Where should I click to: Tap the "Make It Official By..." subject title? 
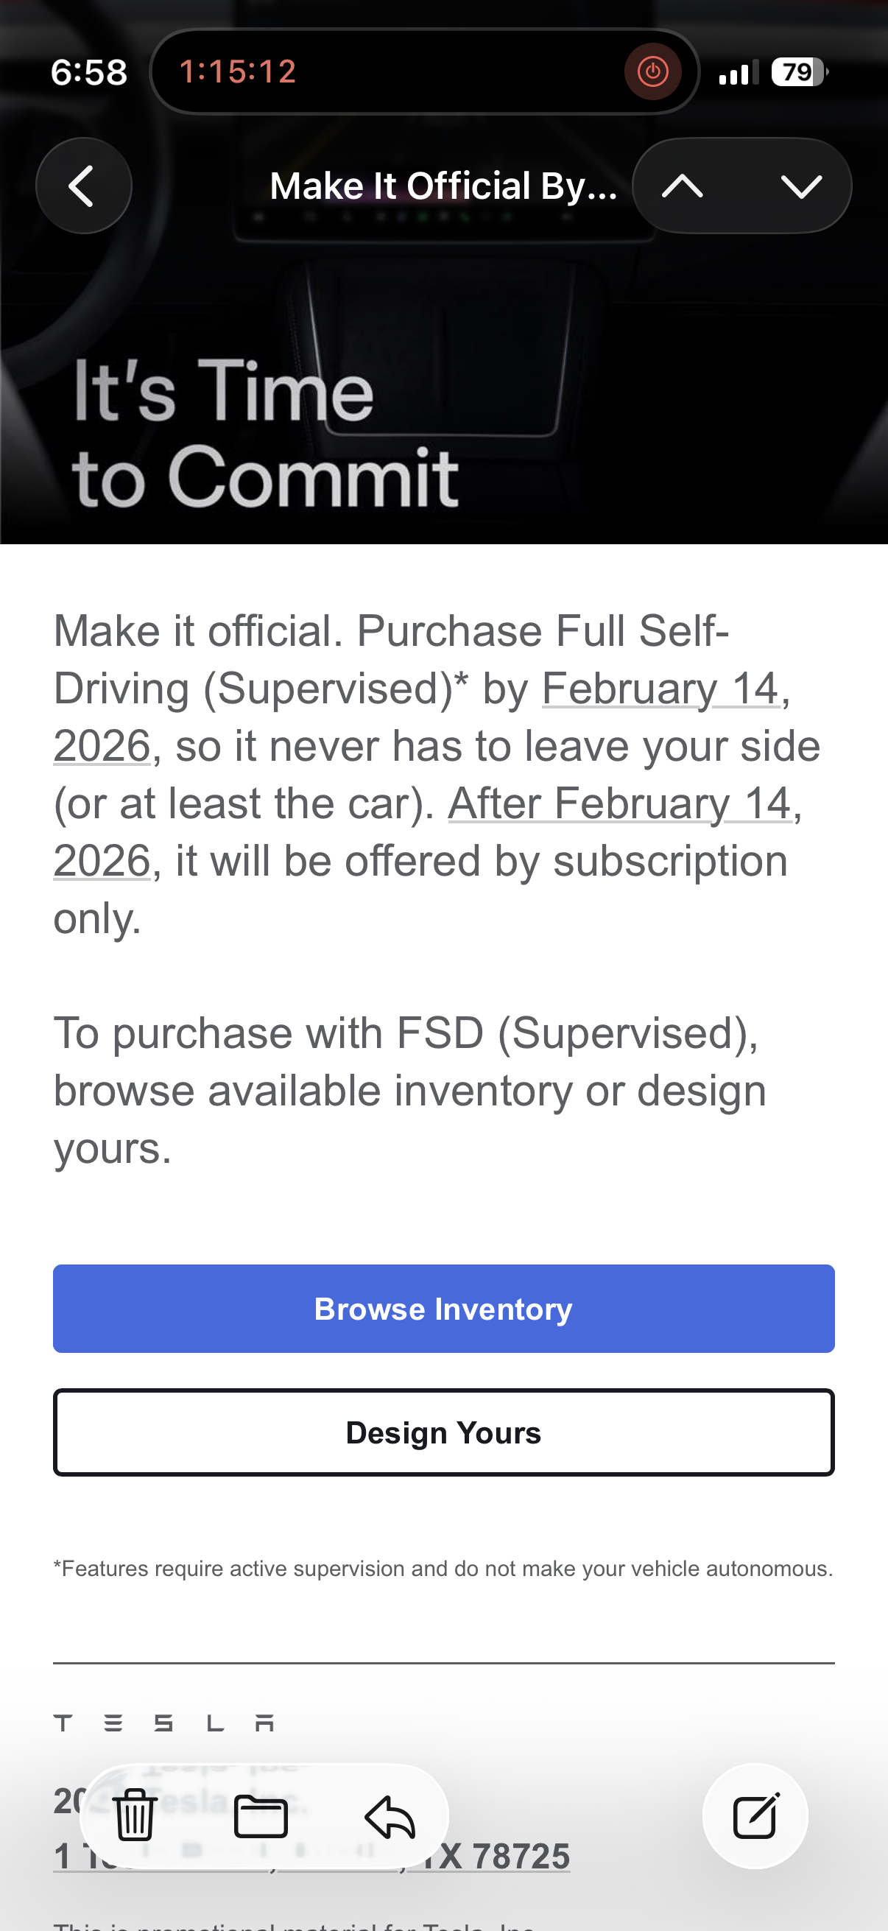click(x=443, y=186)
